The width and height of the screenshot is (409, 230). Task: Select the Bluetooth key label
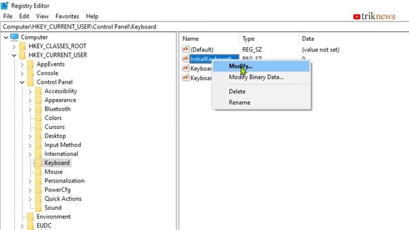tap(58, 109)
